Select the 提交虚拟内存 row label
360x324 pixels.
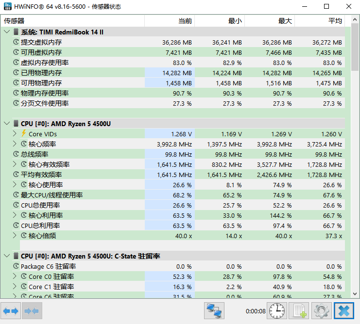[41, 42]
